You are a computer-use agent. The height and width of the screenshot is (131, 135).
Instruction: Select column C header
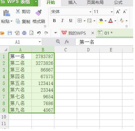pyautogui.click(x=66, y=50)
